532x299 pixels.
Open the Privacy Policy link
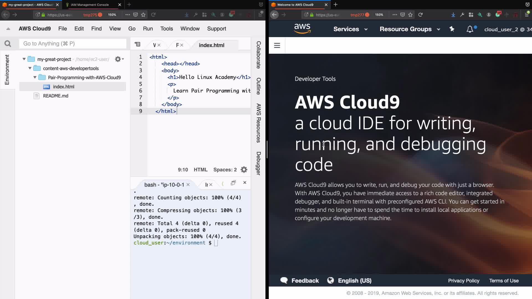point(464,280)
